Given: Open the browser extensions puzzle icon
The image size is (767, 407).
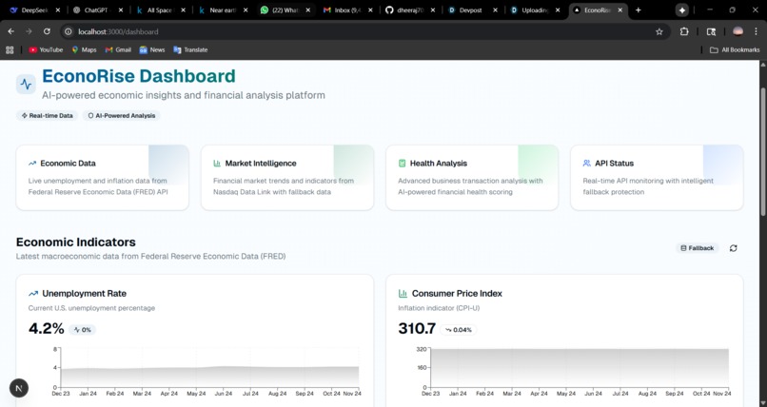Looking at the screenshot, I should 684,31.
